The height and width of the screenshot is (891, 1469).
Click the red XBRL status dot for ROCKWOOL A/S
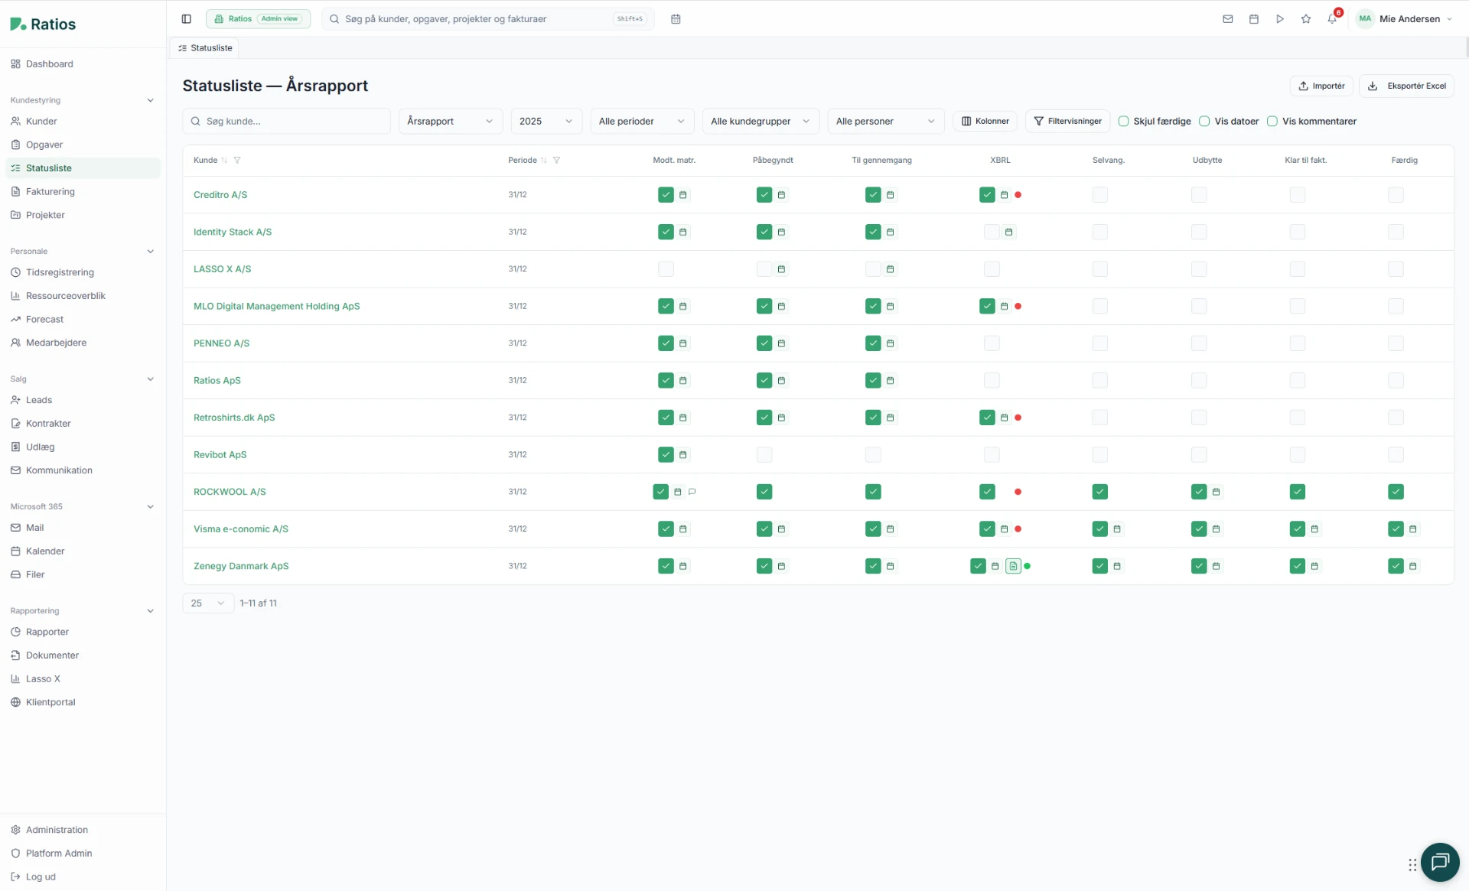1018,492
